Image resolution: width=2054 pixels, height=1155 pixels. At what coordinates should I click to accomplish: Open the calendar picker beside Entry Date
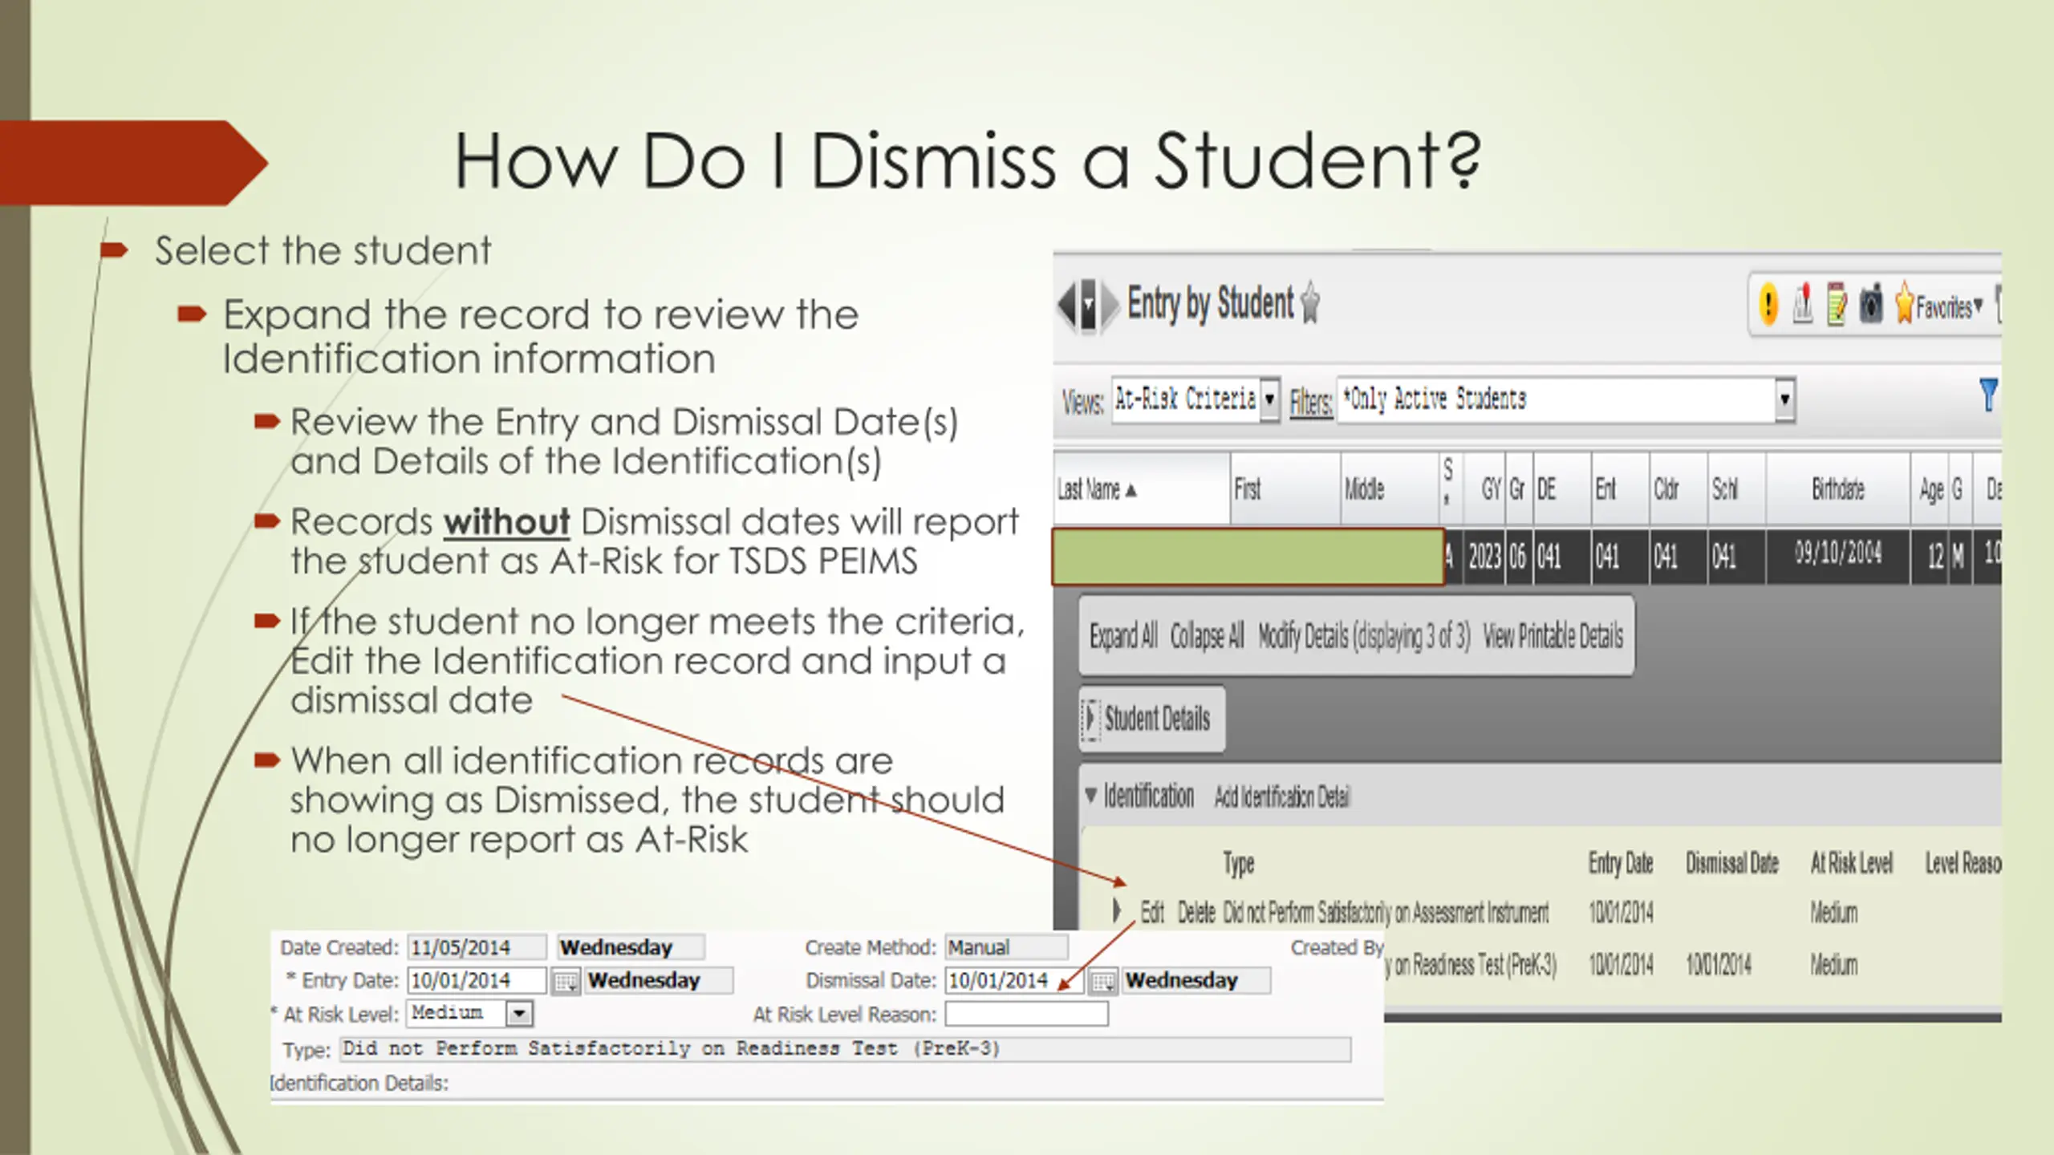click(566, 982)
